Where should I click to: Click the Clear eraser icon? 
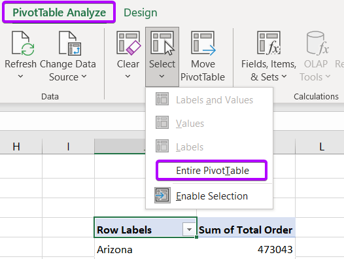(x=128, y=43)
